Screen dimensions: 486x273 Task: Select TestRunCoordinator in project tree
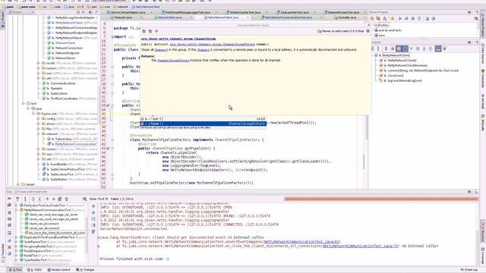tap(64, 99)
